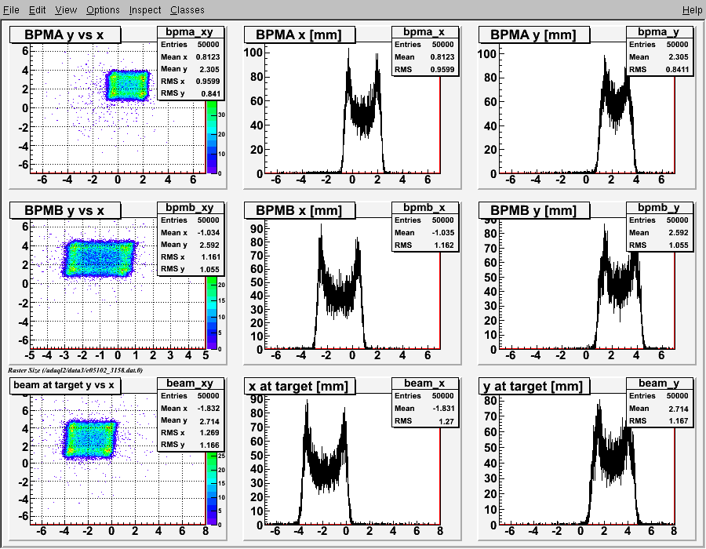Click 'Mean 2.592' in bpmb_y stats

click(x=659, y=233)
